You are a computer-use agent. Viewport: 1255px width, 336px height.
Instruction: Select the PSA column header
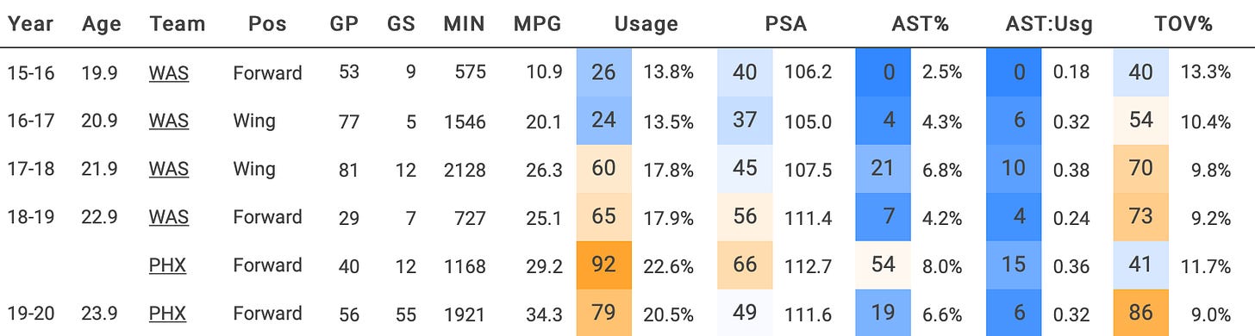[785, 24]
